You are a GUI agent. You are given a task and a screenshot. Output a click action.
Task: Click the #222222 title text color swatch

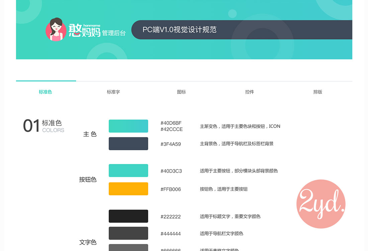pos(128,216)
